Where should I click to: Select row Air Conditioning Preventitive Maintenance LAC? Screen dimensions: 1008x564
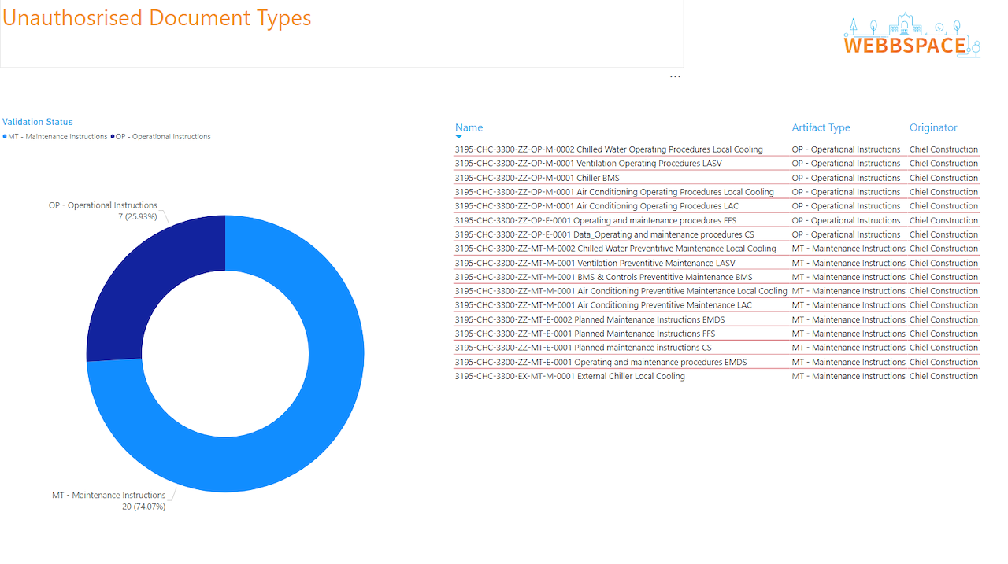click(717, 305)
